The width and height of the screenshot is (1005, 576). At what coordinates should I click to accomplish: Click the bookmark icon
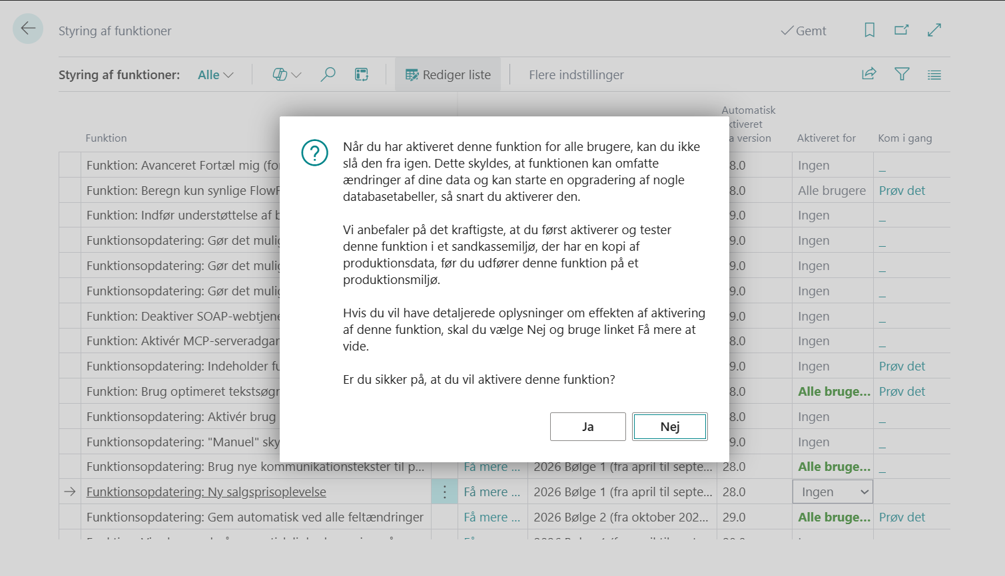click(869, 30)
